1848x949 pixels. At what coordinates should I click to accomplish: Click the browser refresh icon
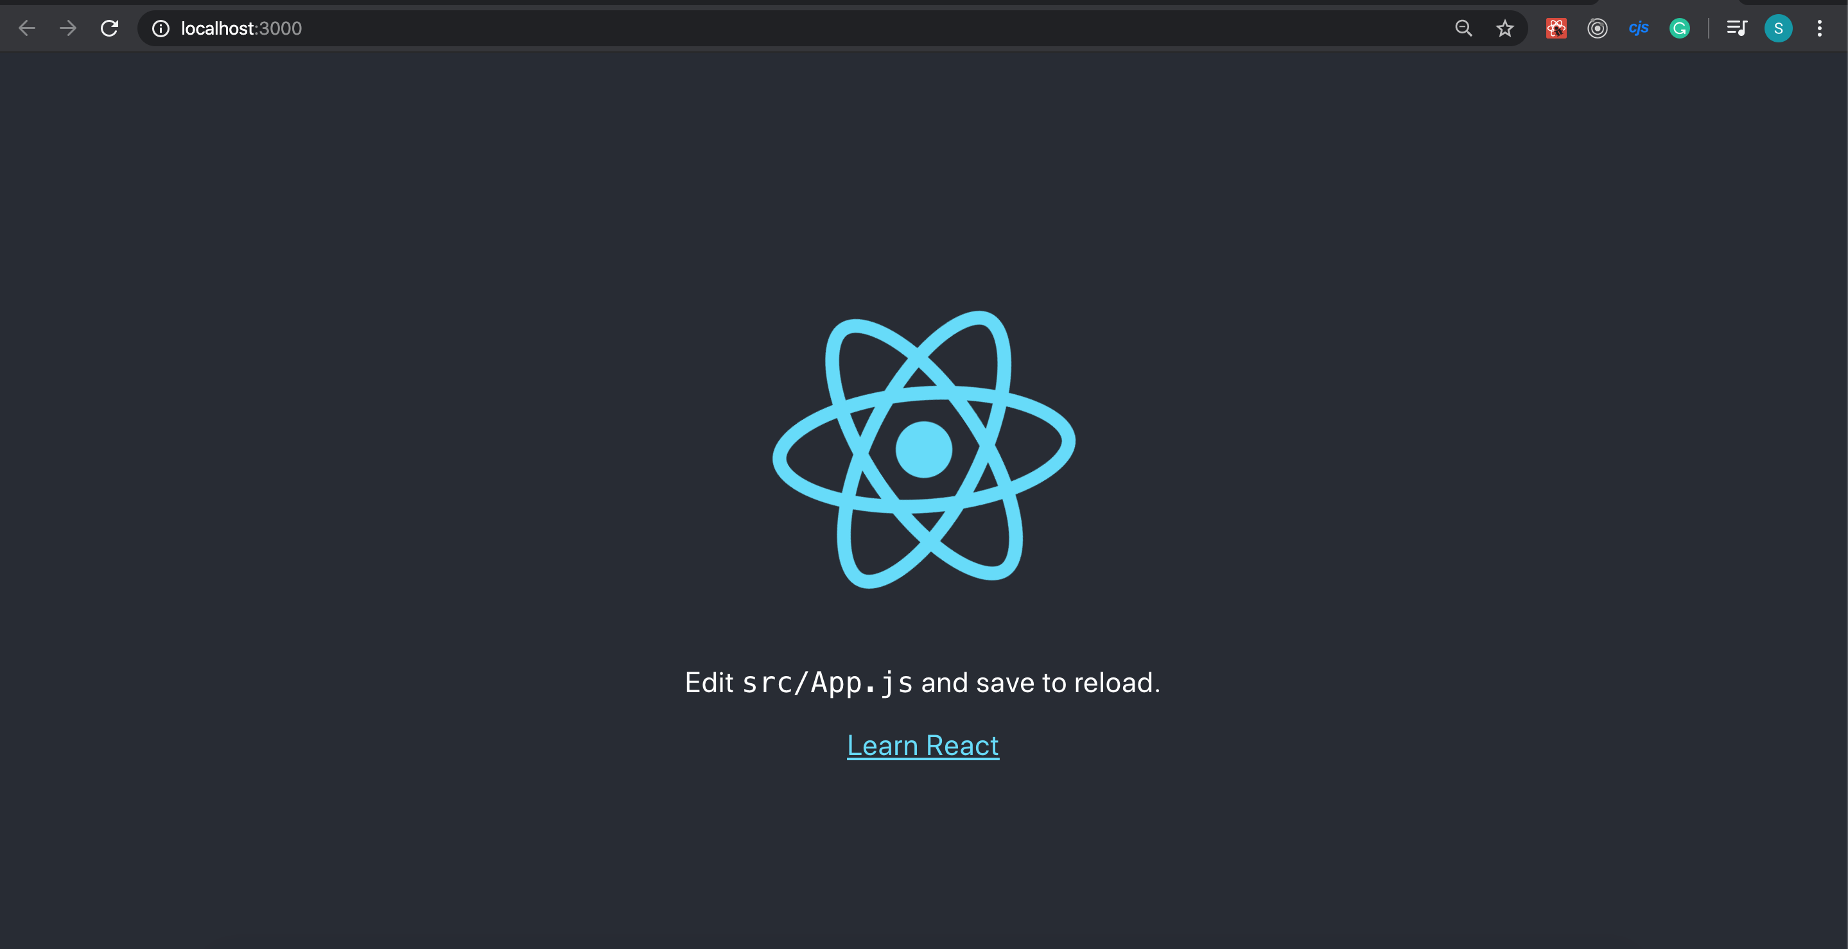point(108,28)
